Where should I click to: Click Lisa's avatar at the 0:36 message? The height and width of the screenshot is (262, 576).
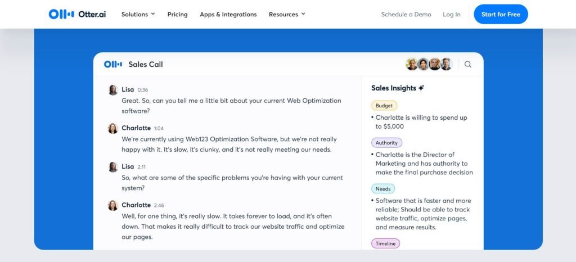(x=113, y=90)
